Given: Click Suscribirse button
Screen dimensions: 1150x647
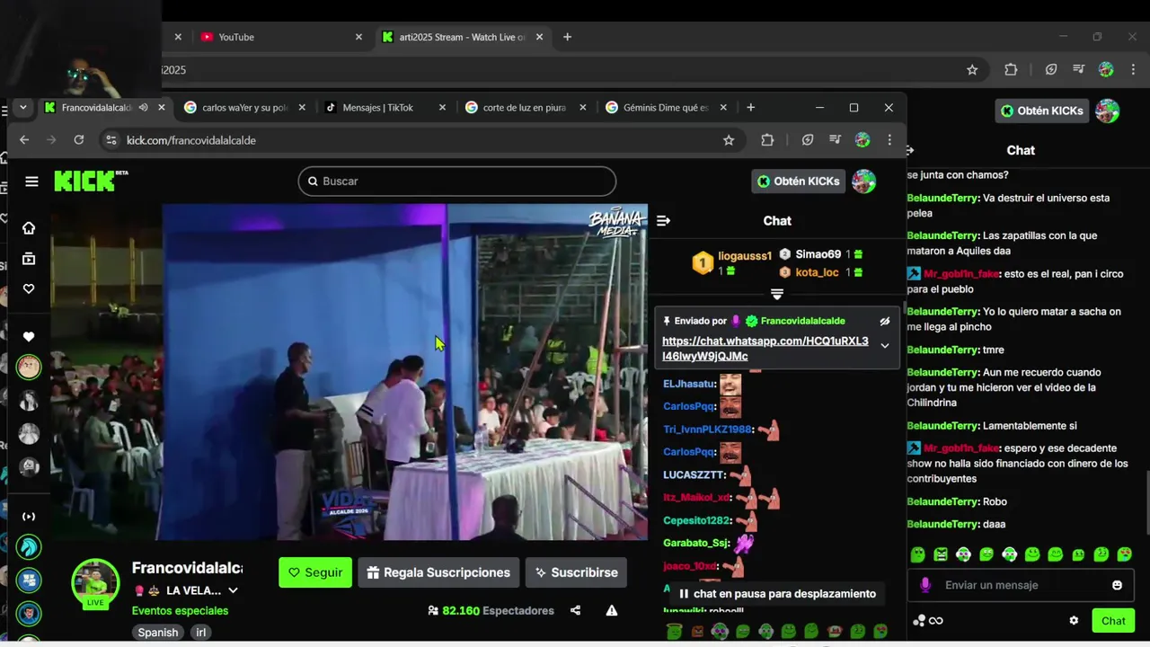Looking at the screenshot, I should coord(576,572).
